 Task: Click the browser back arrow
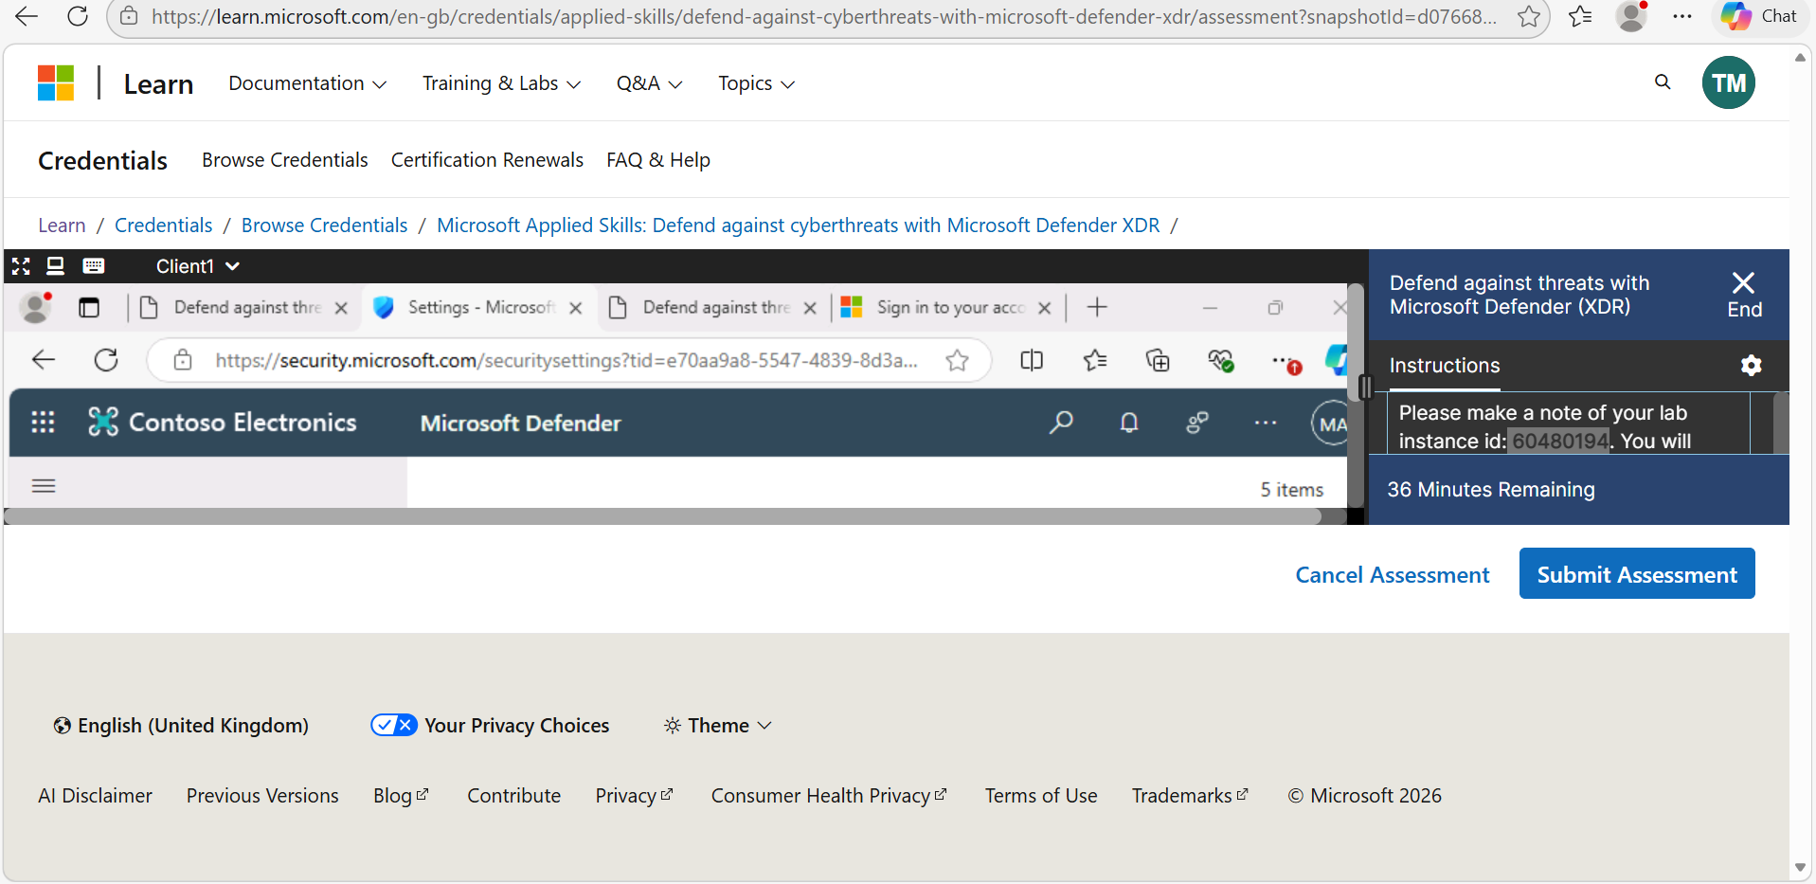tap(27, 16)
